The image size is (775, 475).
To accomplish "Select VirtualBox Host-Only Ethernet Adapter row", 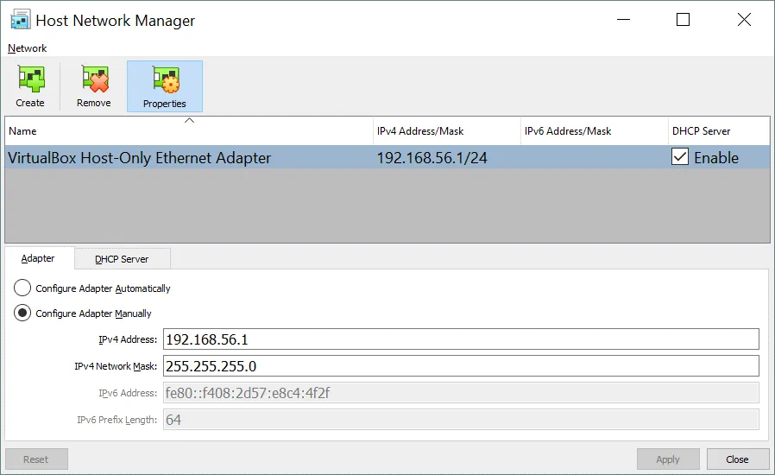I will click(x=140, y=158).
